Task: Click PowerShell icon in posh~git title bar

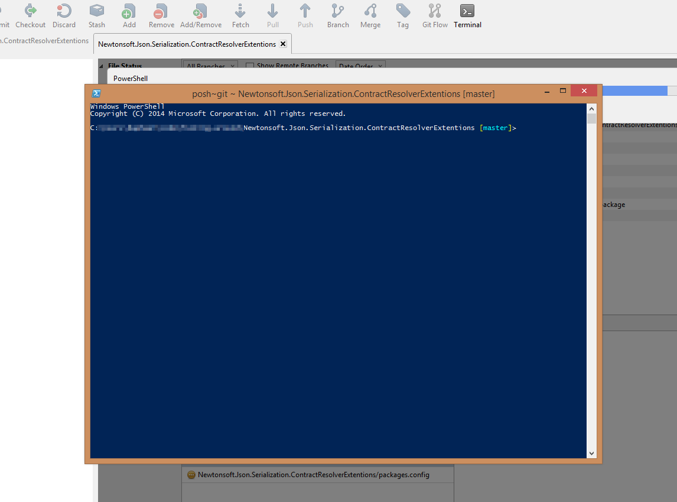Action: pos(96,93)
